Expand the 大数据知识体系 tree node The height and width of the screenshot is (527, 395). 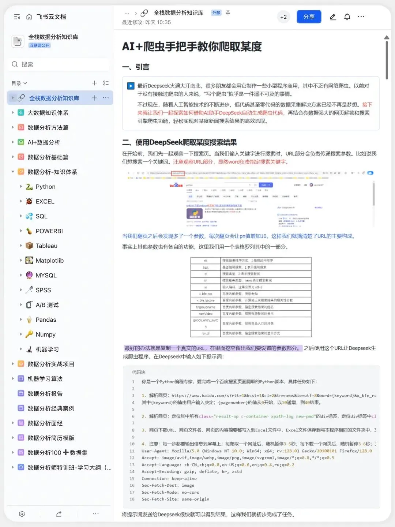(x=13, y=113)
